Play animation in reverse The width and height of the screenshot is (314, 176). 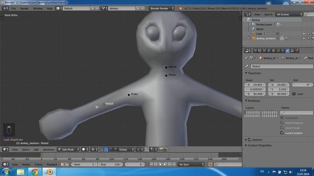pos(160,164)
